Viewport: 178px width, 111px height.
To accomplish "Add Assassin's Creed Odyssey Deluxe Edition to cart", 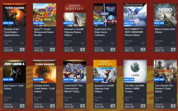I will 83,50.
